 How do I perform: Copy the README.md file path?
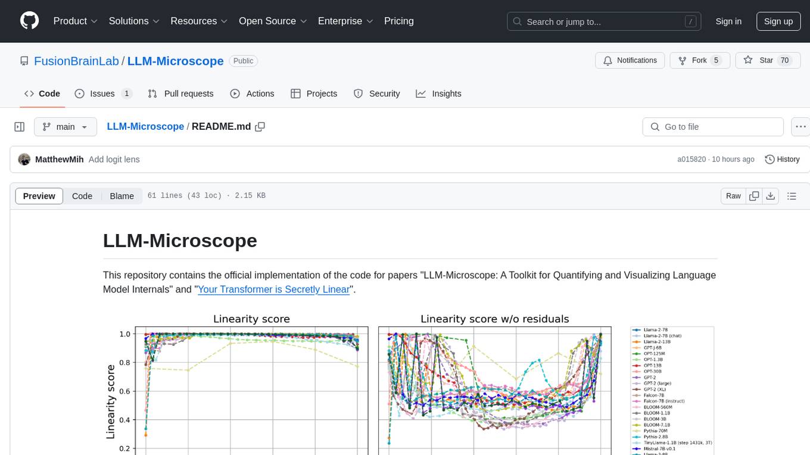[260, 127]
